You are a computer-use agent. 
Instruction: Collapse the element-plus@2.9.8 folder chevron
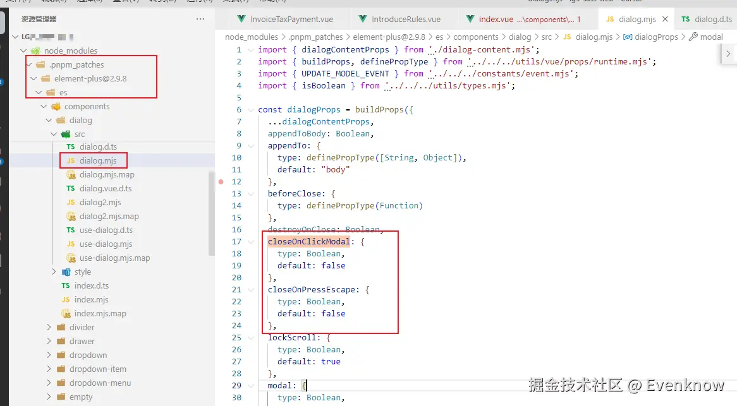[x=33, y=78]
